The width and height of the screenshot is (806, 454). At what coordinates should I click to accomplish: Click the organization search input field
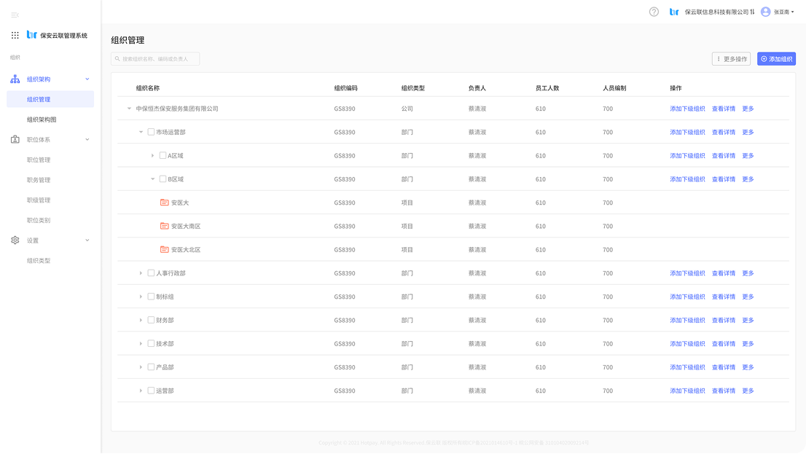155,59
